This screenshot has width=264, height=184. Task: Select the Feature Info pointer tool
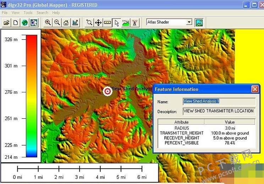(116, 23)
